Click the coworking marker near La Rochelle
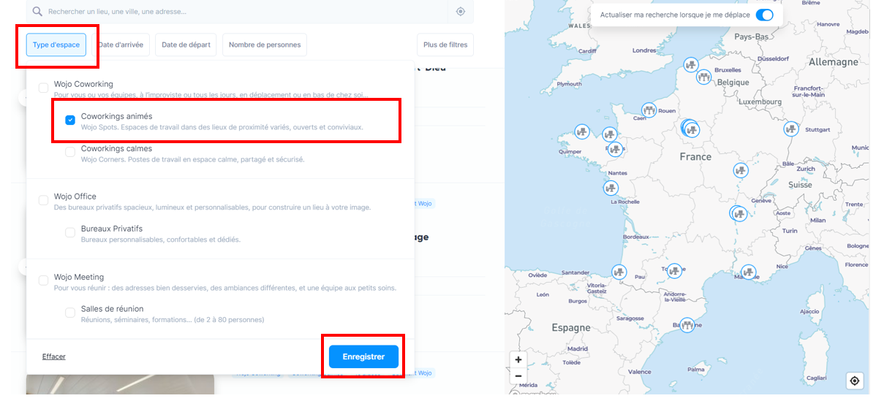This screenshot has height=401, width=876. 611,188
